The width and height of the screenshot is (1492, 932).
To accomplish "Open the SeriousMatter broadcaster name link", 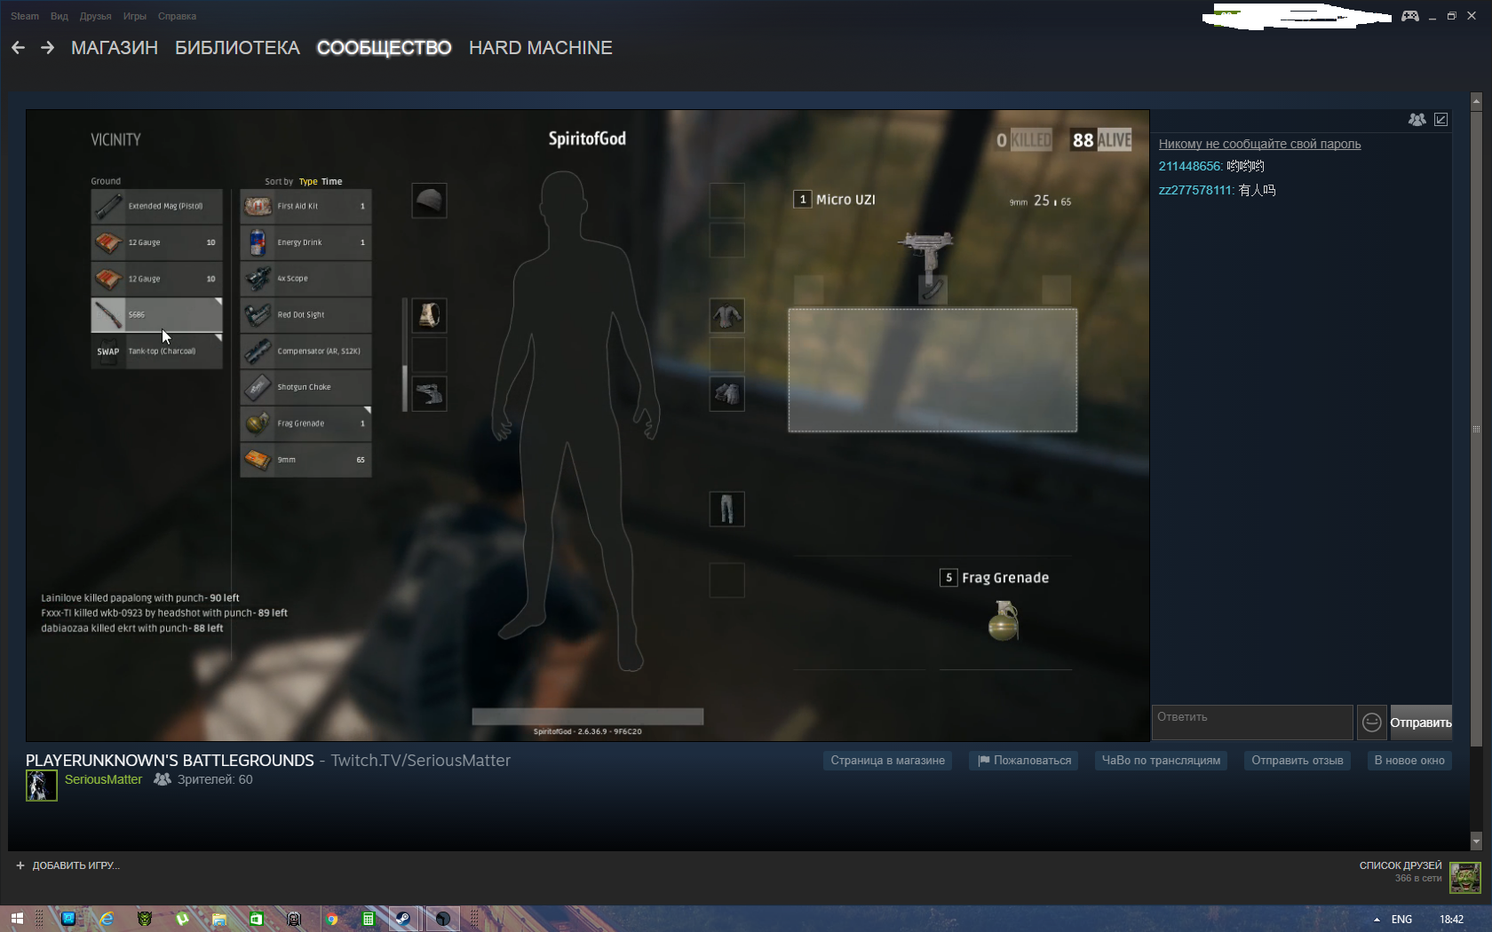I will click(103, 779).
